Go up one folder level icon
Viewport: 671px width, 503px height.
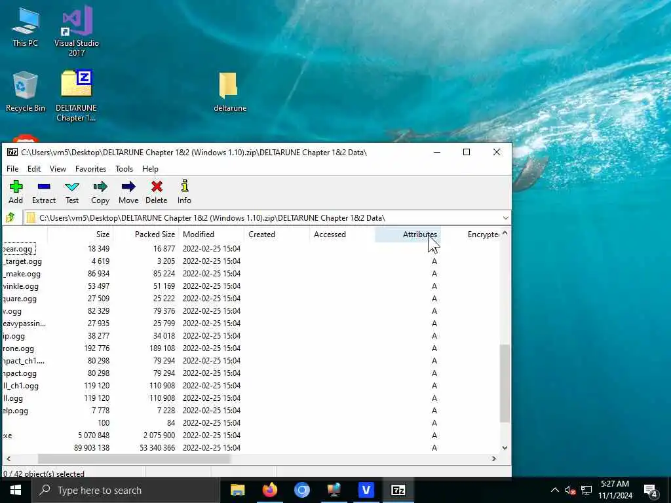click(x=10, y=217)
